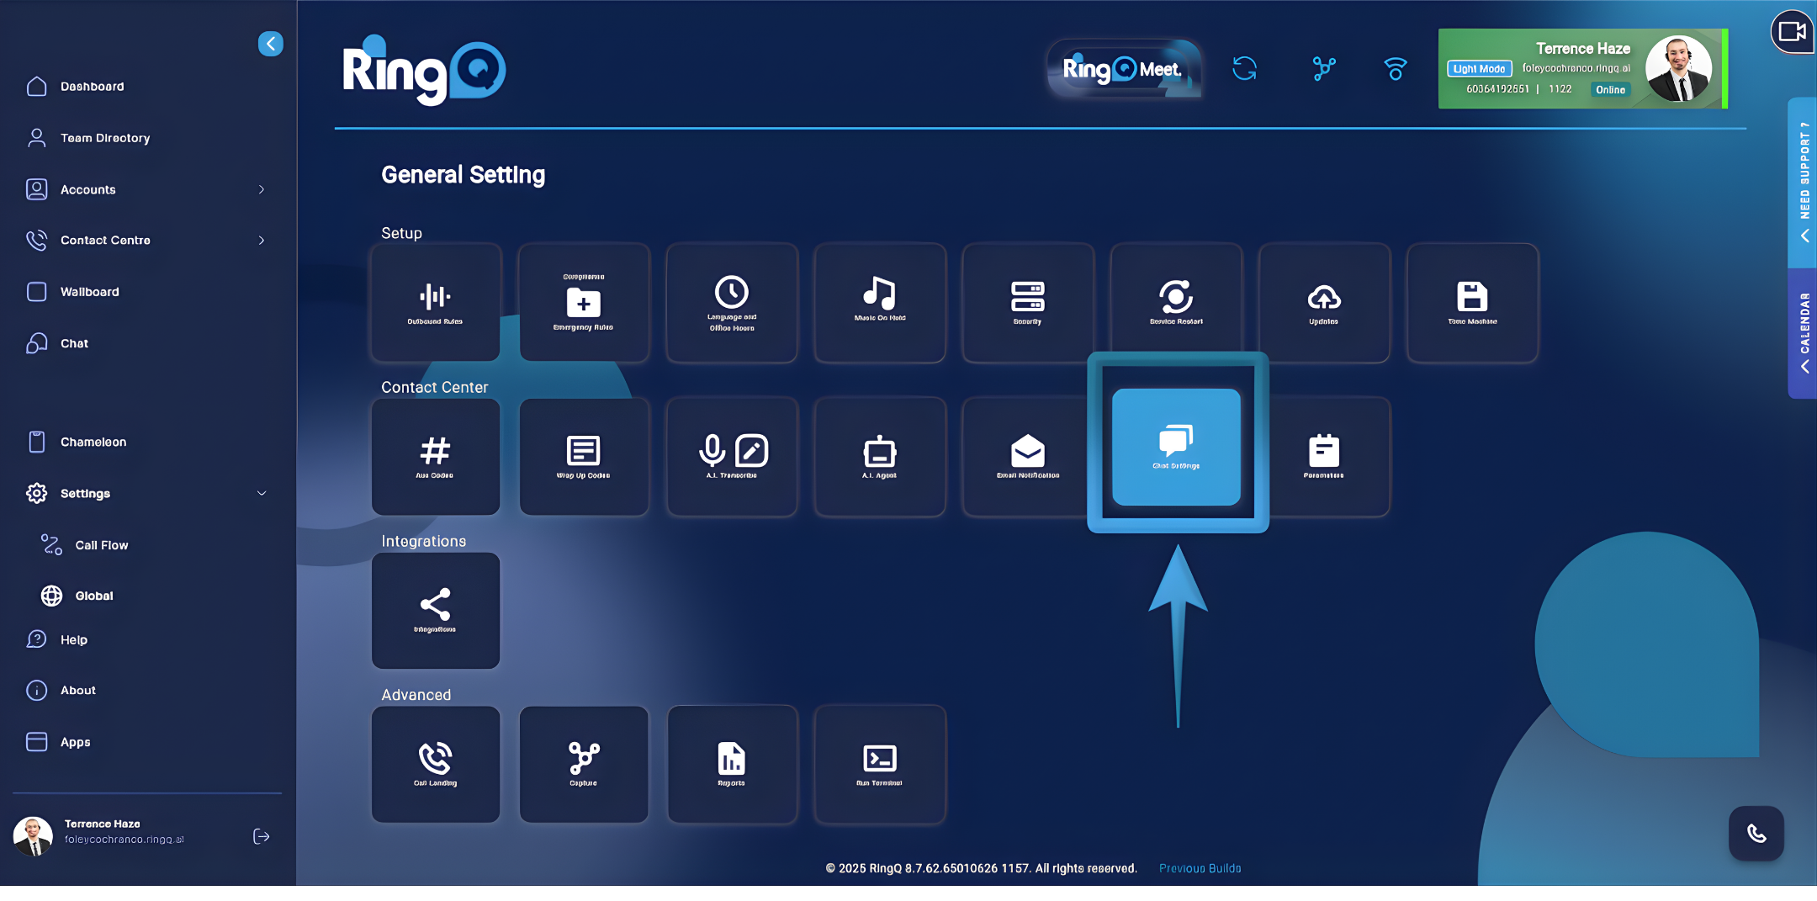Click the floating phone call button
The width and height of the screenshot is (1817, 901).
[1756, 834]
